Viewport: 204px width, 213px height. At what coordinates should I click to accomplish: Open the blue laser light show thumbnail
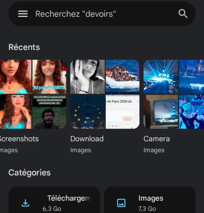pyautogui.click(x=161, y=77)
